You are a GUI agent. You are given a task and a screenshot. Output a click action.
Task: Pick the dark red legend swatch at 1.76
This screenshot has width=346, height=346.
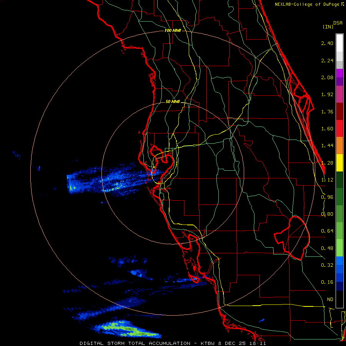click(x=339, y=111)
